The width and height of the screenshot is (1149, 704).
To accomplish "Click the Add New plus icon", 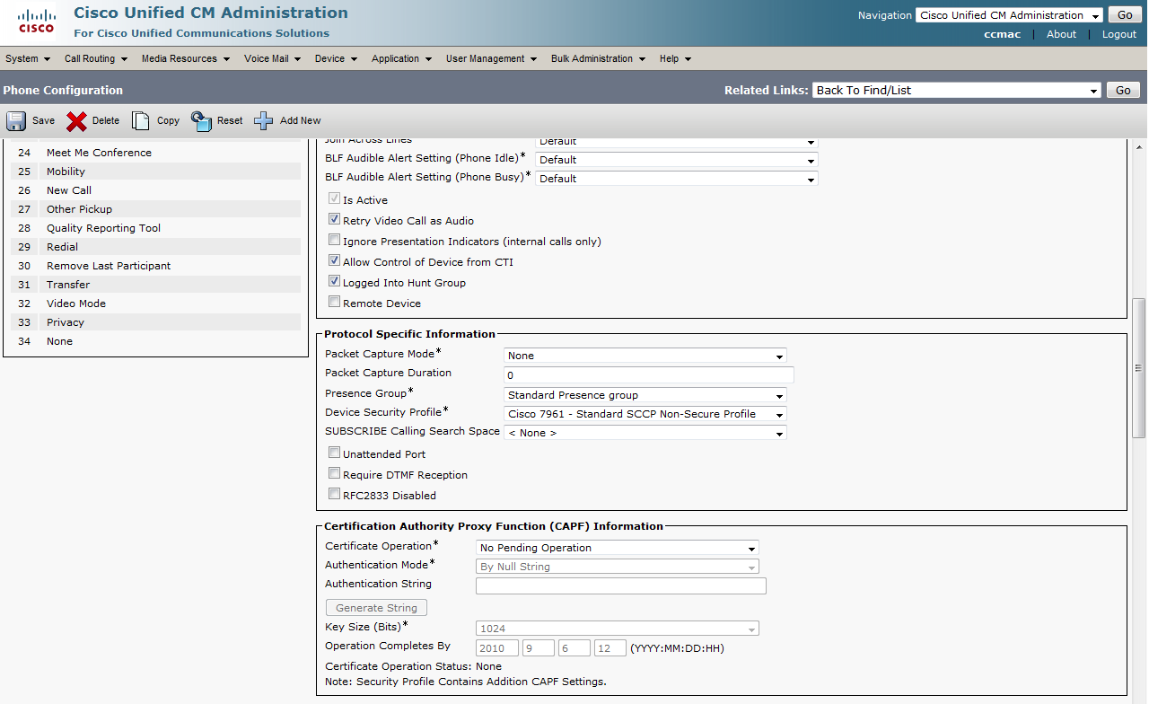I will click(x=263, y=121).
